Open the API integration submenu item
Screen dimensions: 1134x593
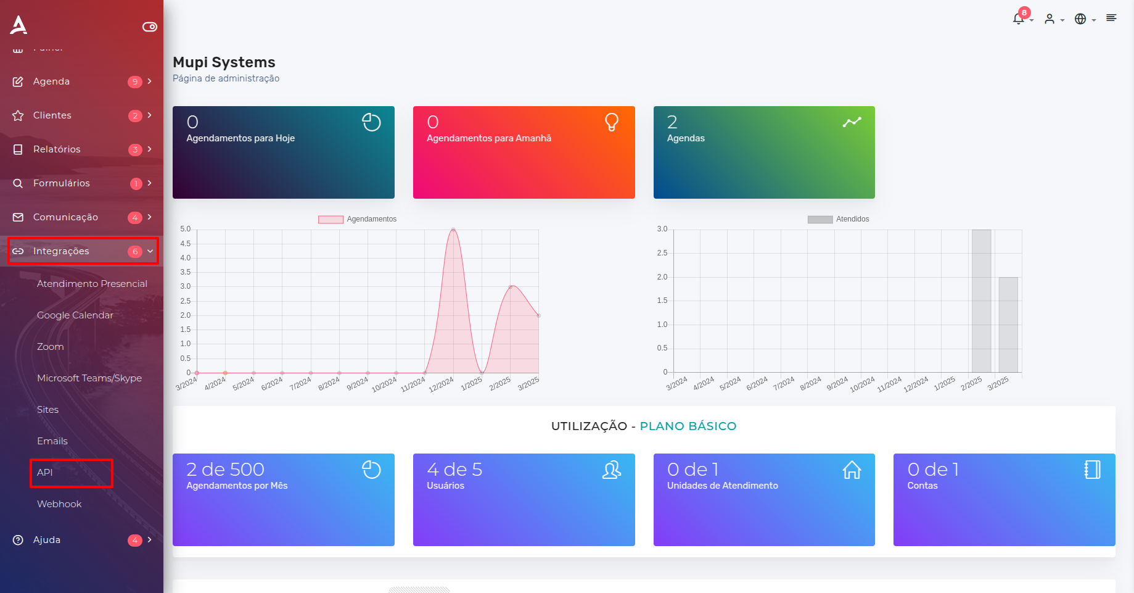45,473
